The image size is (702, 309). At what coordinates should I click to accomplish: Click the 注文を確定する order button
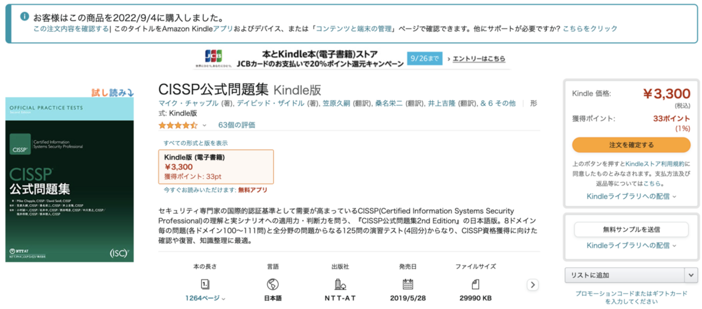click(631, 145)
